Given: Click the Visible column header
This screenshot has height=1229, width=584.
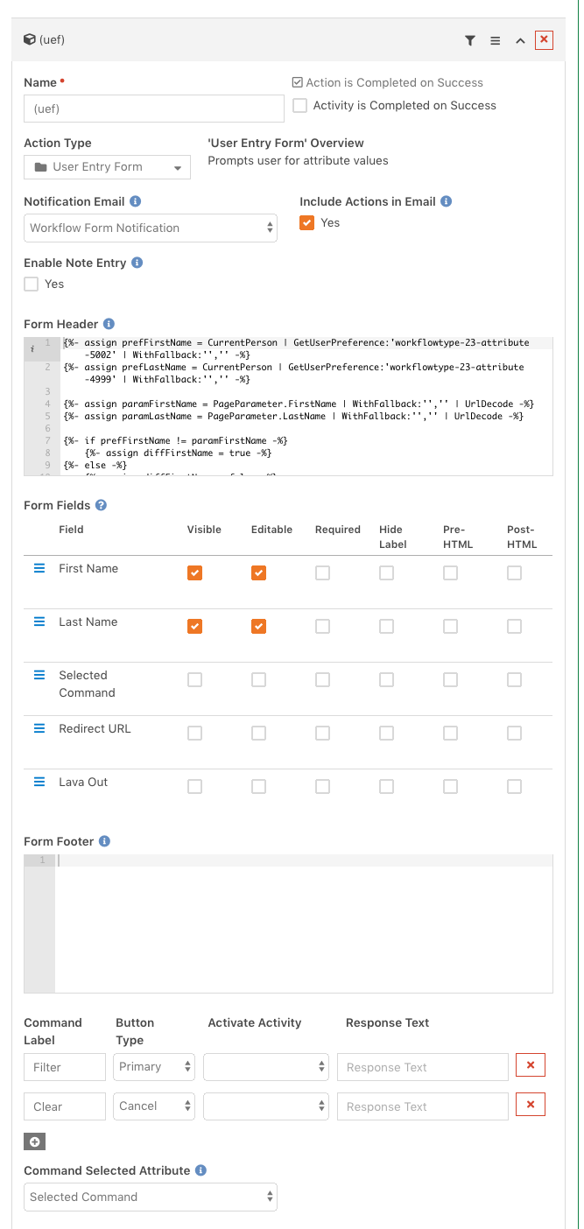Looking at the screenshot, I should point(204,530).
